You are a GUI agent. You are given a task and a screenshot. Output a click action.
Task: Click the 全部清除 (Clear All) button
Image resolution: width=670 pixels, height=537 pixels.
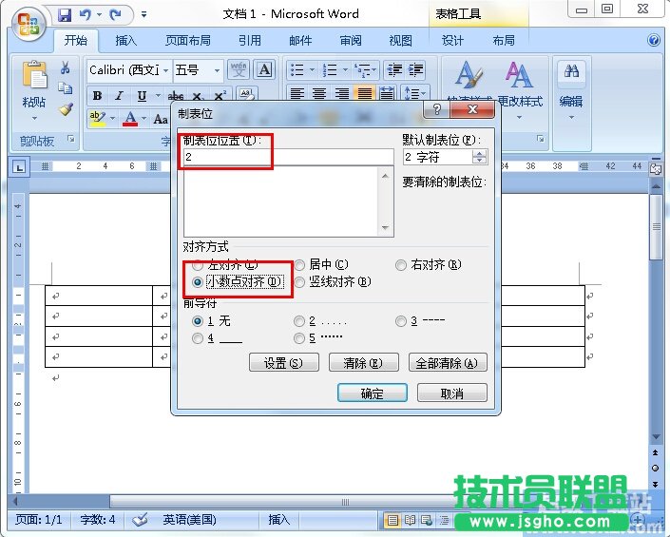tap(447, 363)
